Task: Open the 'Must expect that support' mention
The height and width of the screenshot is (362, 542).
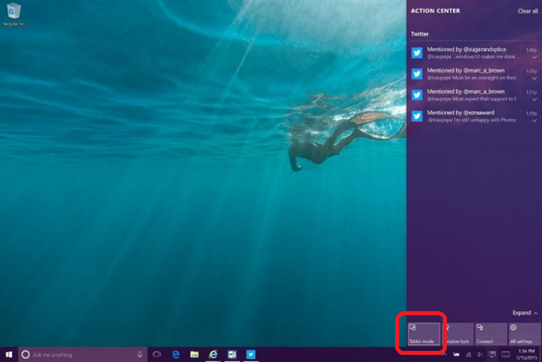Action: coord(474,94)
